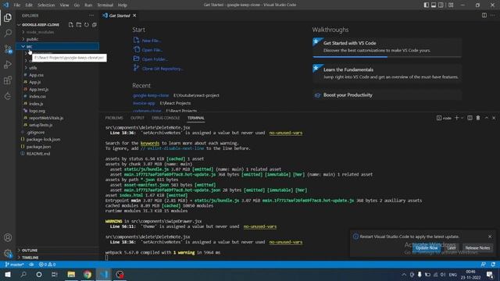Open the File menu
500x281 pixels.
pos(17,5)
